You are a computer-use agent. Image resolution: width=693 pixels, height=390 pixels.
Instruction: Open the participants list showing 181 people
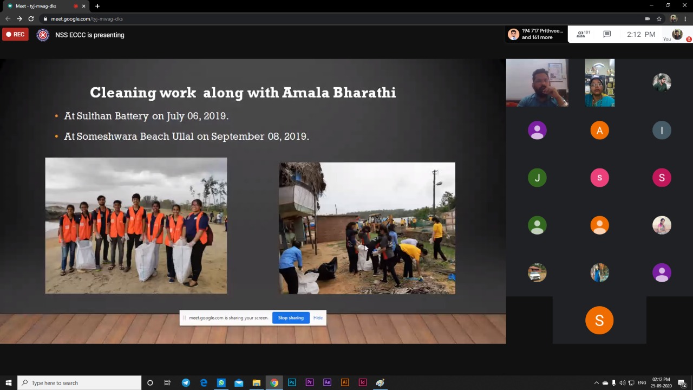tap(583, 34)
